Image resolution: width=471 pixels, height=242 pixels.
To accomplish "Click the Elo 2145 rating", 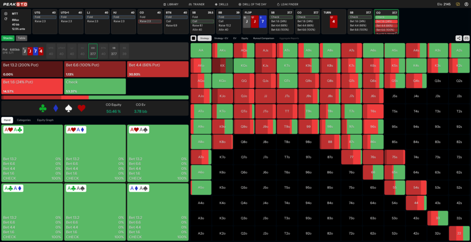I will (445, 4).
